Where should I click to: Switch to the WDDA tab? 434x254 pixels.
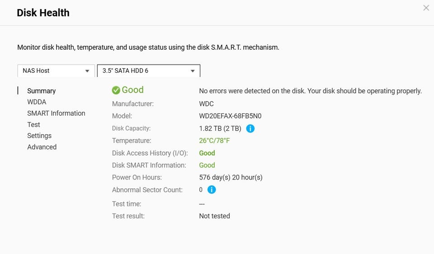click(x=37, y=102)
